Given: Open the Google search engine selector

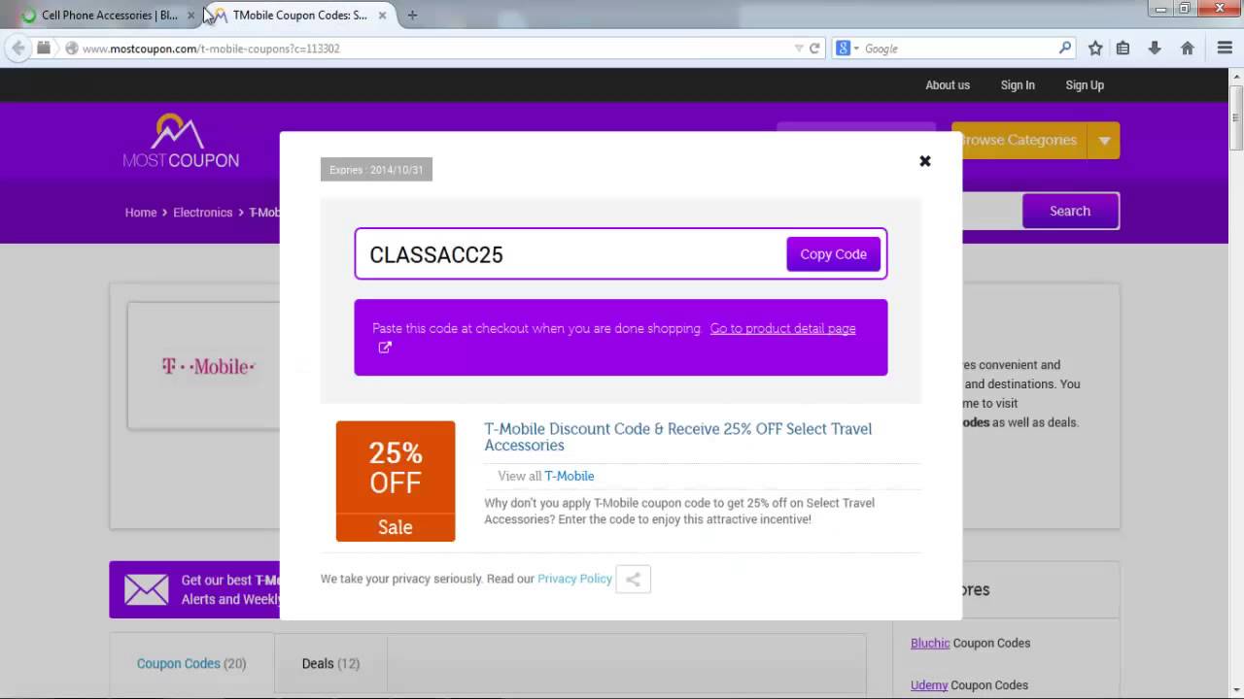Looking at the screenshot, I should [x=847, y=49].
